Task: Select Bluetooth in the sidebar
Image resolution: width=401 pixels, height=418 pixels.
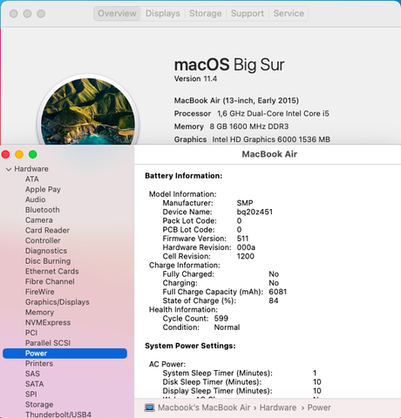Action: pyautogui.click(x=43, y=210)
